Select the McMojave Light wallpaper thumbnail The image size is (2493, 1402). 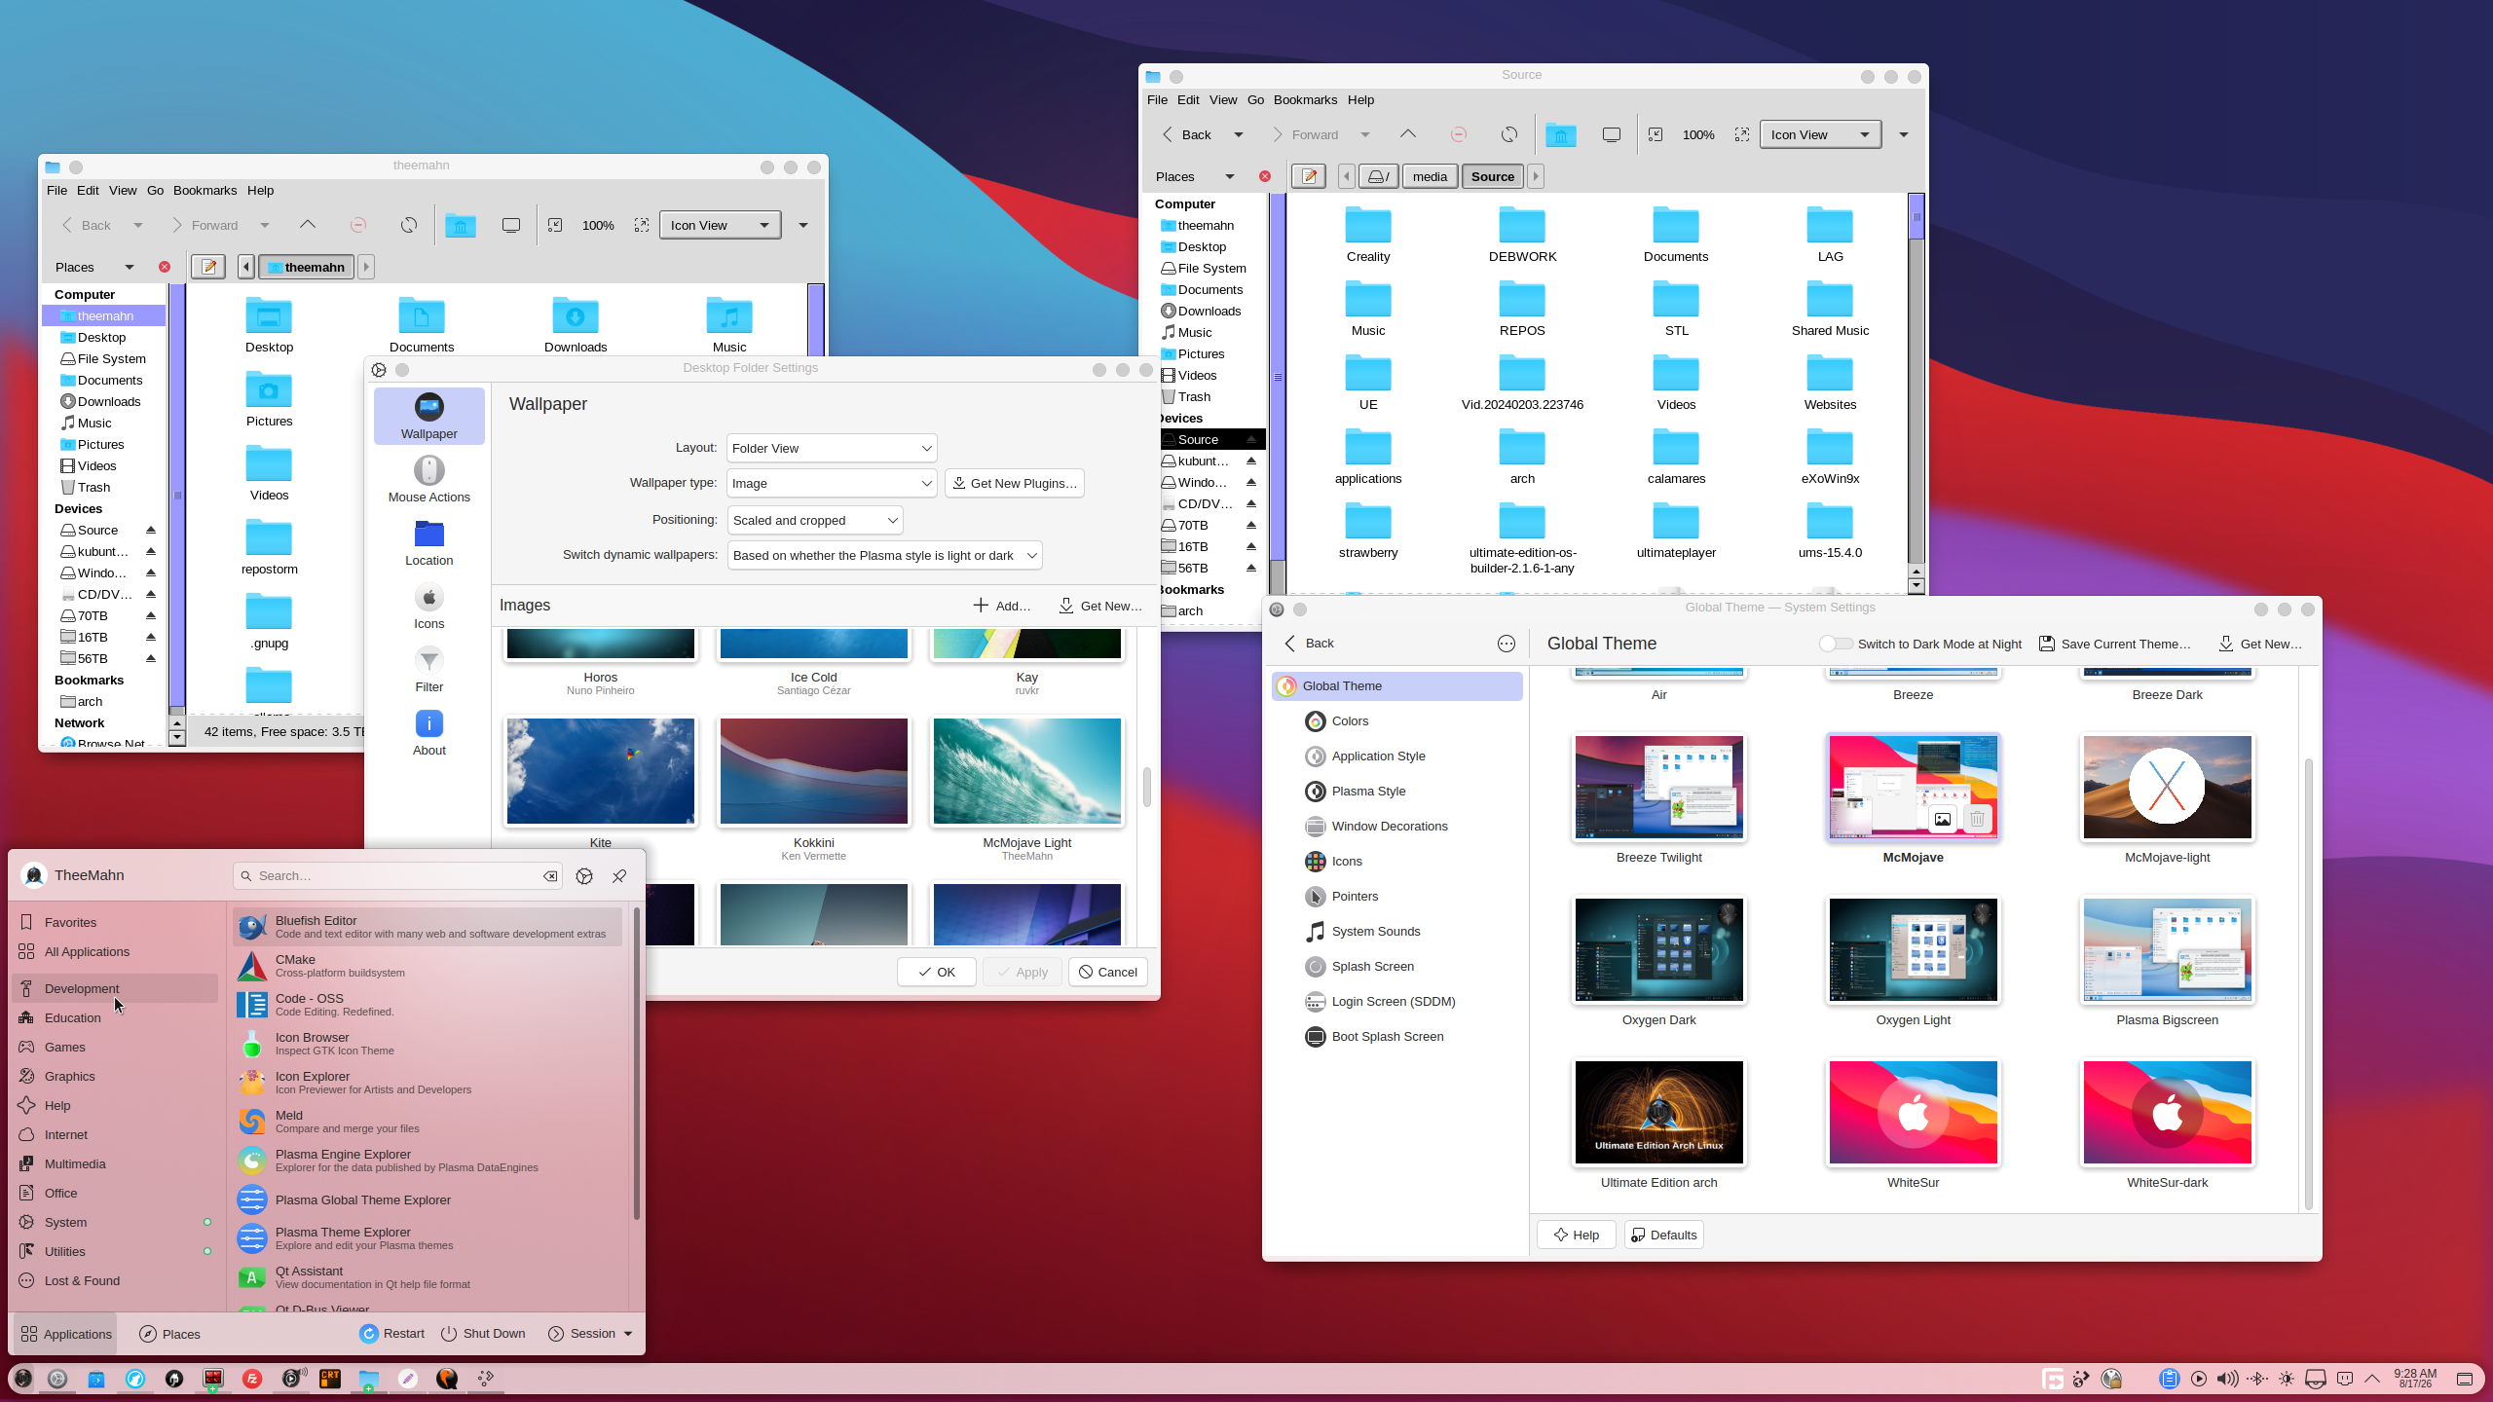(1027, 771)
